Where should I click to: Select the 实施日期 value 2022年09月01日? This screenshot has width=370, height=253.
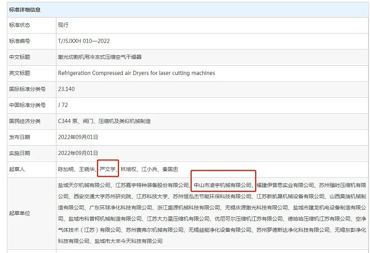pyautogui.click(x=78, y=153)
